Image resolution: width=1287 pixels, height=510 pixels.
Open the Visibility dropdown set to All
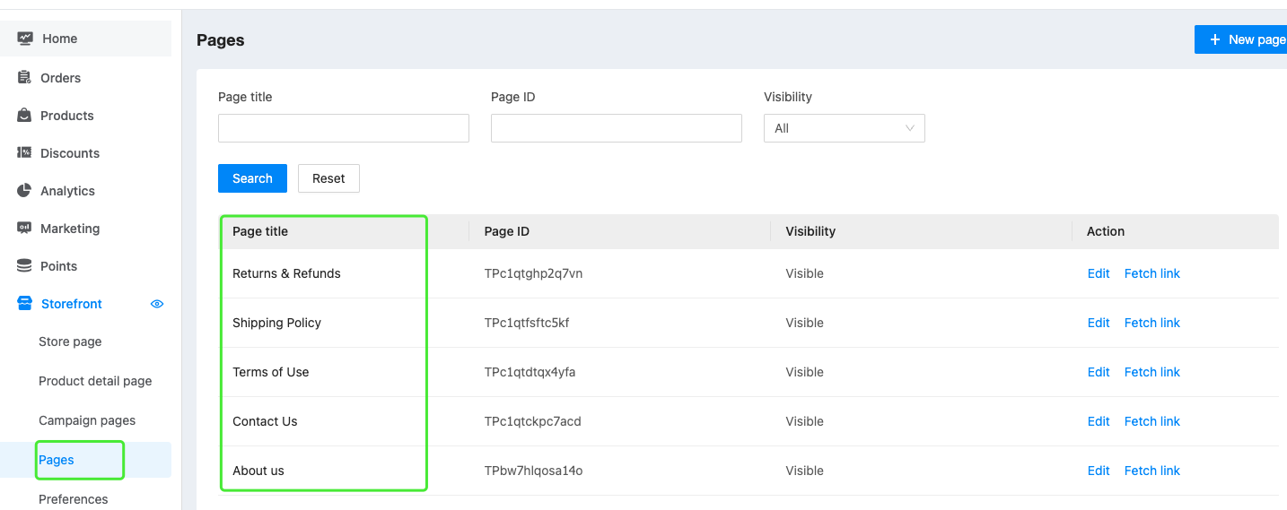[x=844, y=128]
